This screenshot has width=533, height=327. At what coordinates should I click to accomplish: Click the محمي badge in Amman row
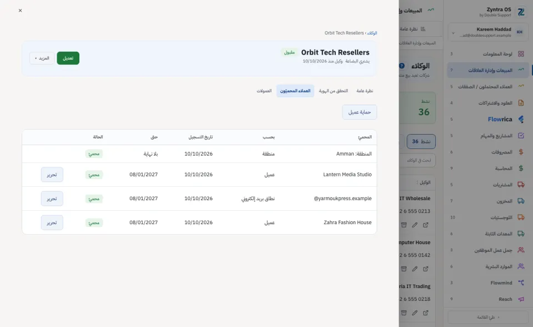click(94, 154)
